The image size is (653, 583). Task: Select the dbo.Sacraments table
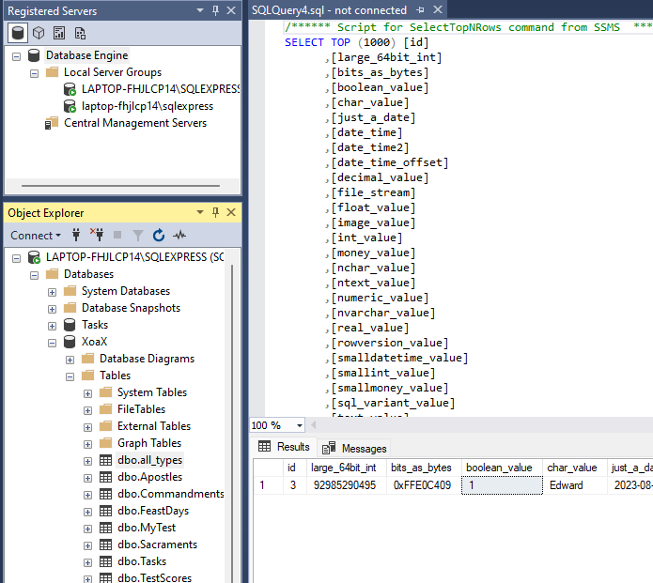(157, 545)
